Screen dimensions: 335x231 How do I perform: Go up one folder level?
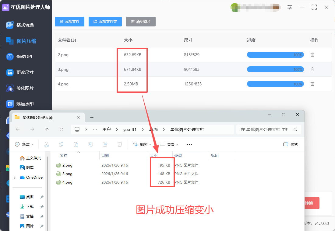click(x=47, y=129)
